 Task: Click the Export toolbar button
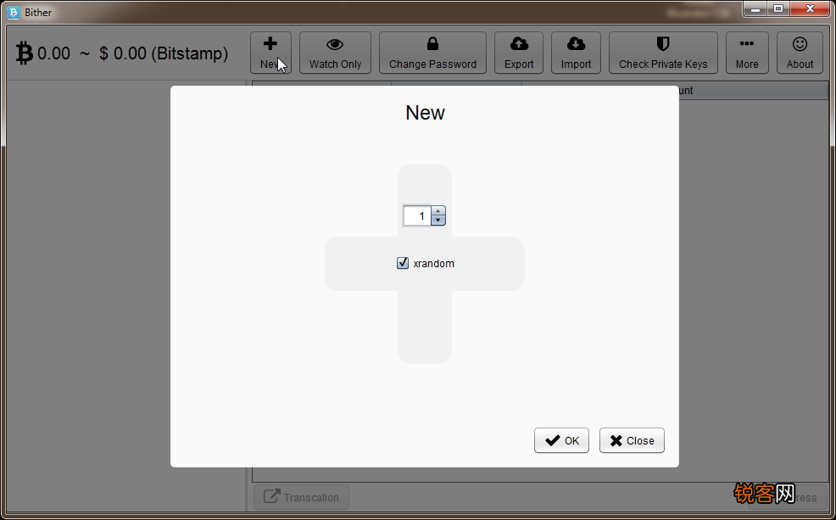(519, 53)
